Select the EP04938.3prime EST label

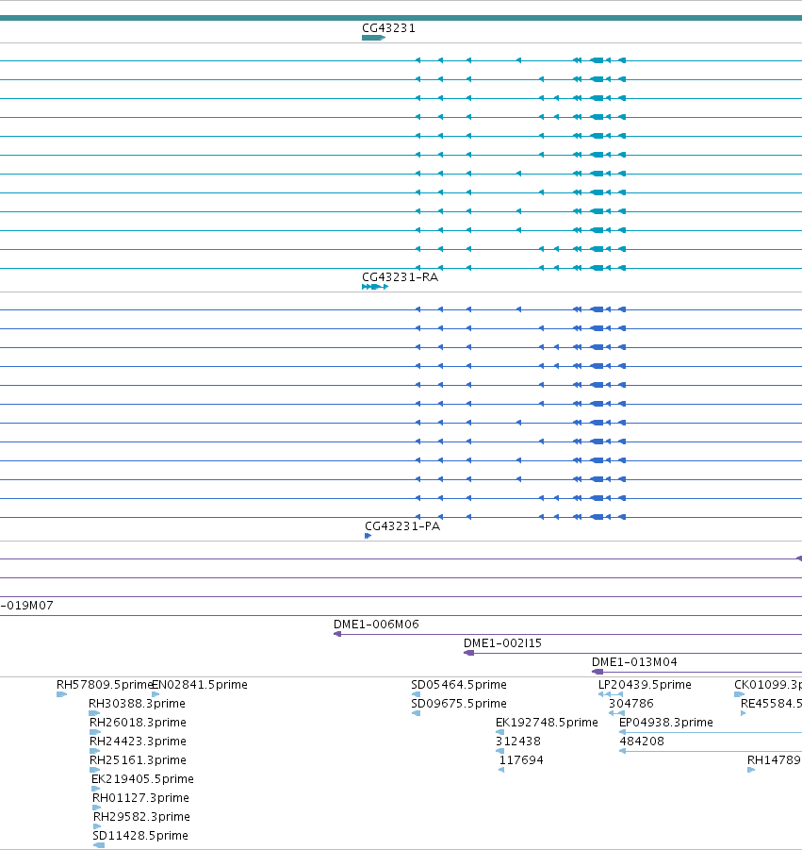pos(665,723)
